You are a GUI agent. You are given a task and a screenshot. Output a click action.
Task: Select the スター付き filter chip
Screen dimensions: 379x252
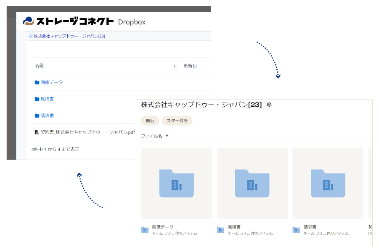pyautogui.click(x=177, y=121)
